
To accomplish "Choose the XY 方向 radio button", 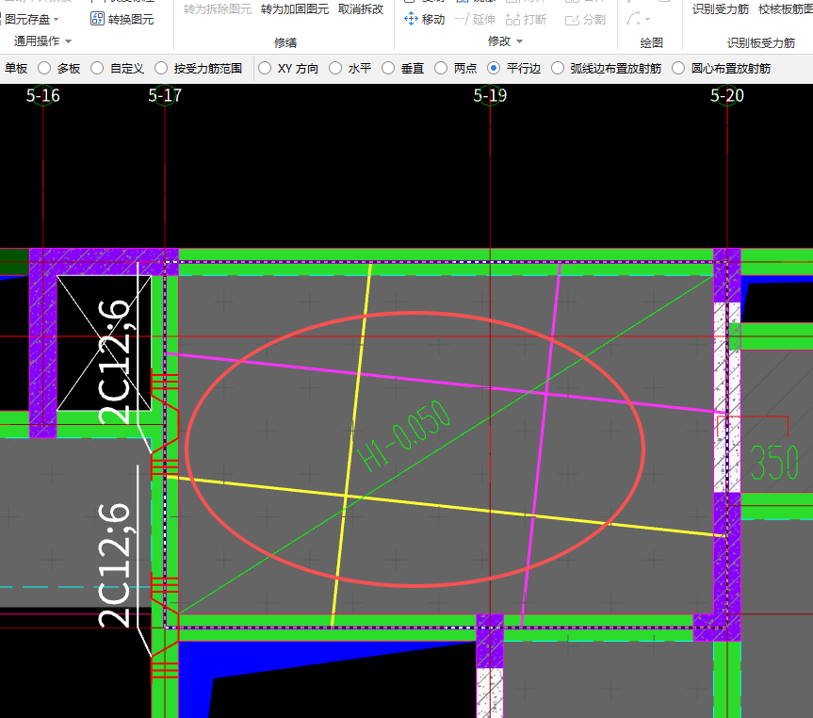I will 265,68.
